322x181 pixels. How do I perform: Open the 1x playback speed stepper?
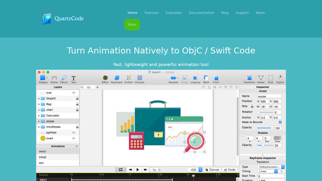(x=155, y=170)
